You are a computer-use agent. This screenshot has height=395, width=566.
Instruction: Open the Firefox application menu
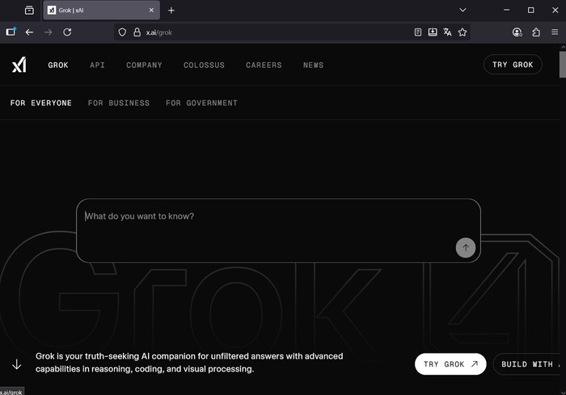[555, 32]
